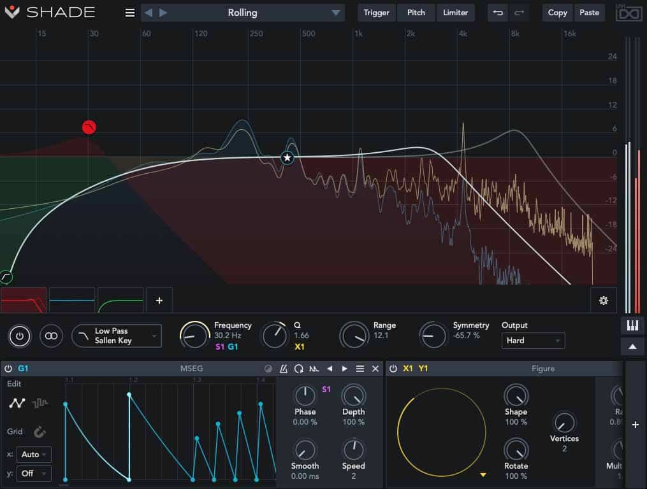Add a new filter band with plus
The height and width of the screenshot is (489, 647).
point(159,300)
